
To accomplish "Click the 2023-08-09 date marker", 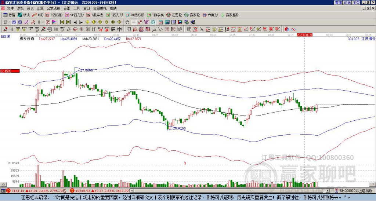I will [305, 35].
